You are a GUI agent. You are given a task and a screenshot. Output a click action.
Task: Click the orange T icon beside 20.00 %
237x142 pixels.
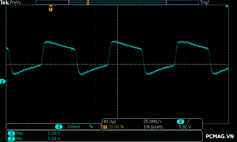click(x=105, y=127)
